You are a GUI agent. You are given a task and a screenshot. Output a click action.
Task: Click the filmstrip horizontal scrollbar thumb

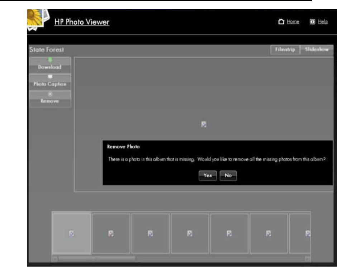tap(97, 259)
